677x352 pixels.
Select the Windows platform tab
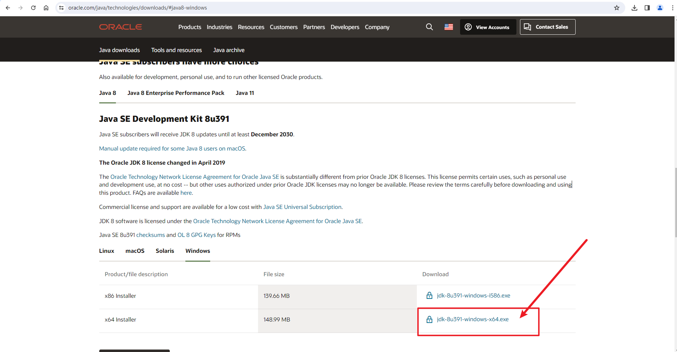(198, 251)
